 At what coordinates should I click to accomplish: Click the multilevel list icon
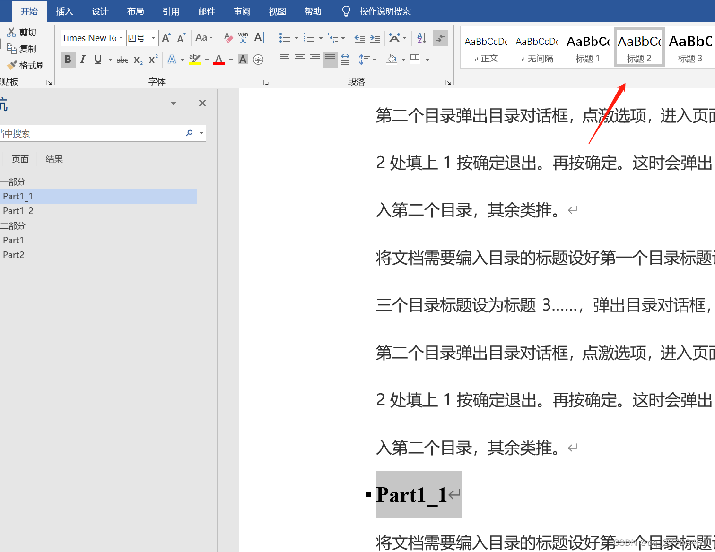pos(333,38)
